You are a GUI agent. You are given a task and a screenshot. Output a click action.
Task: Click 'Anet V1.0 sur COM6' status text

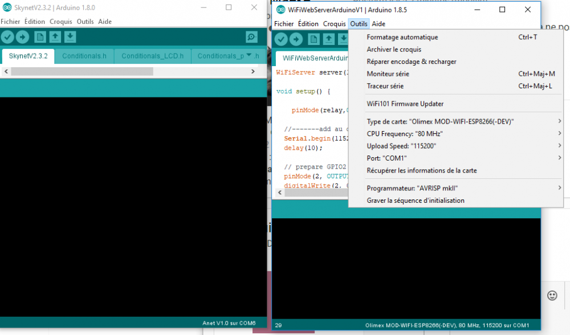pos(229,323)
